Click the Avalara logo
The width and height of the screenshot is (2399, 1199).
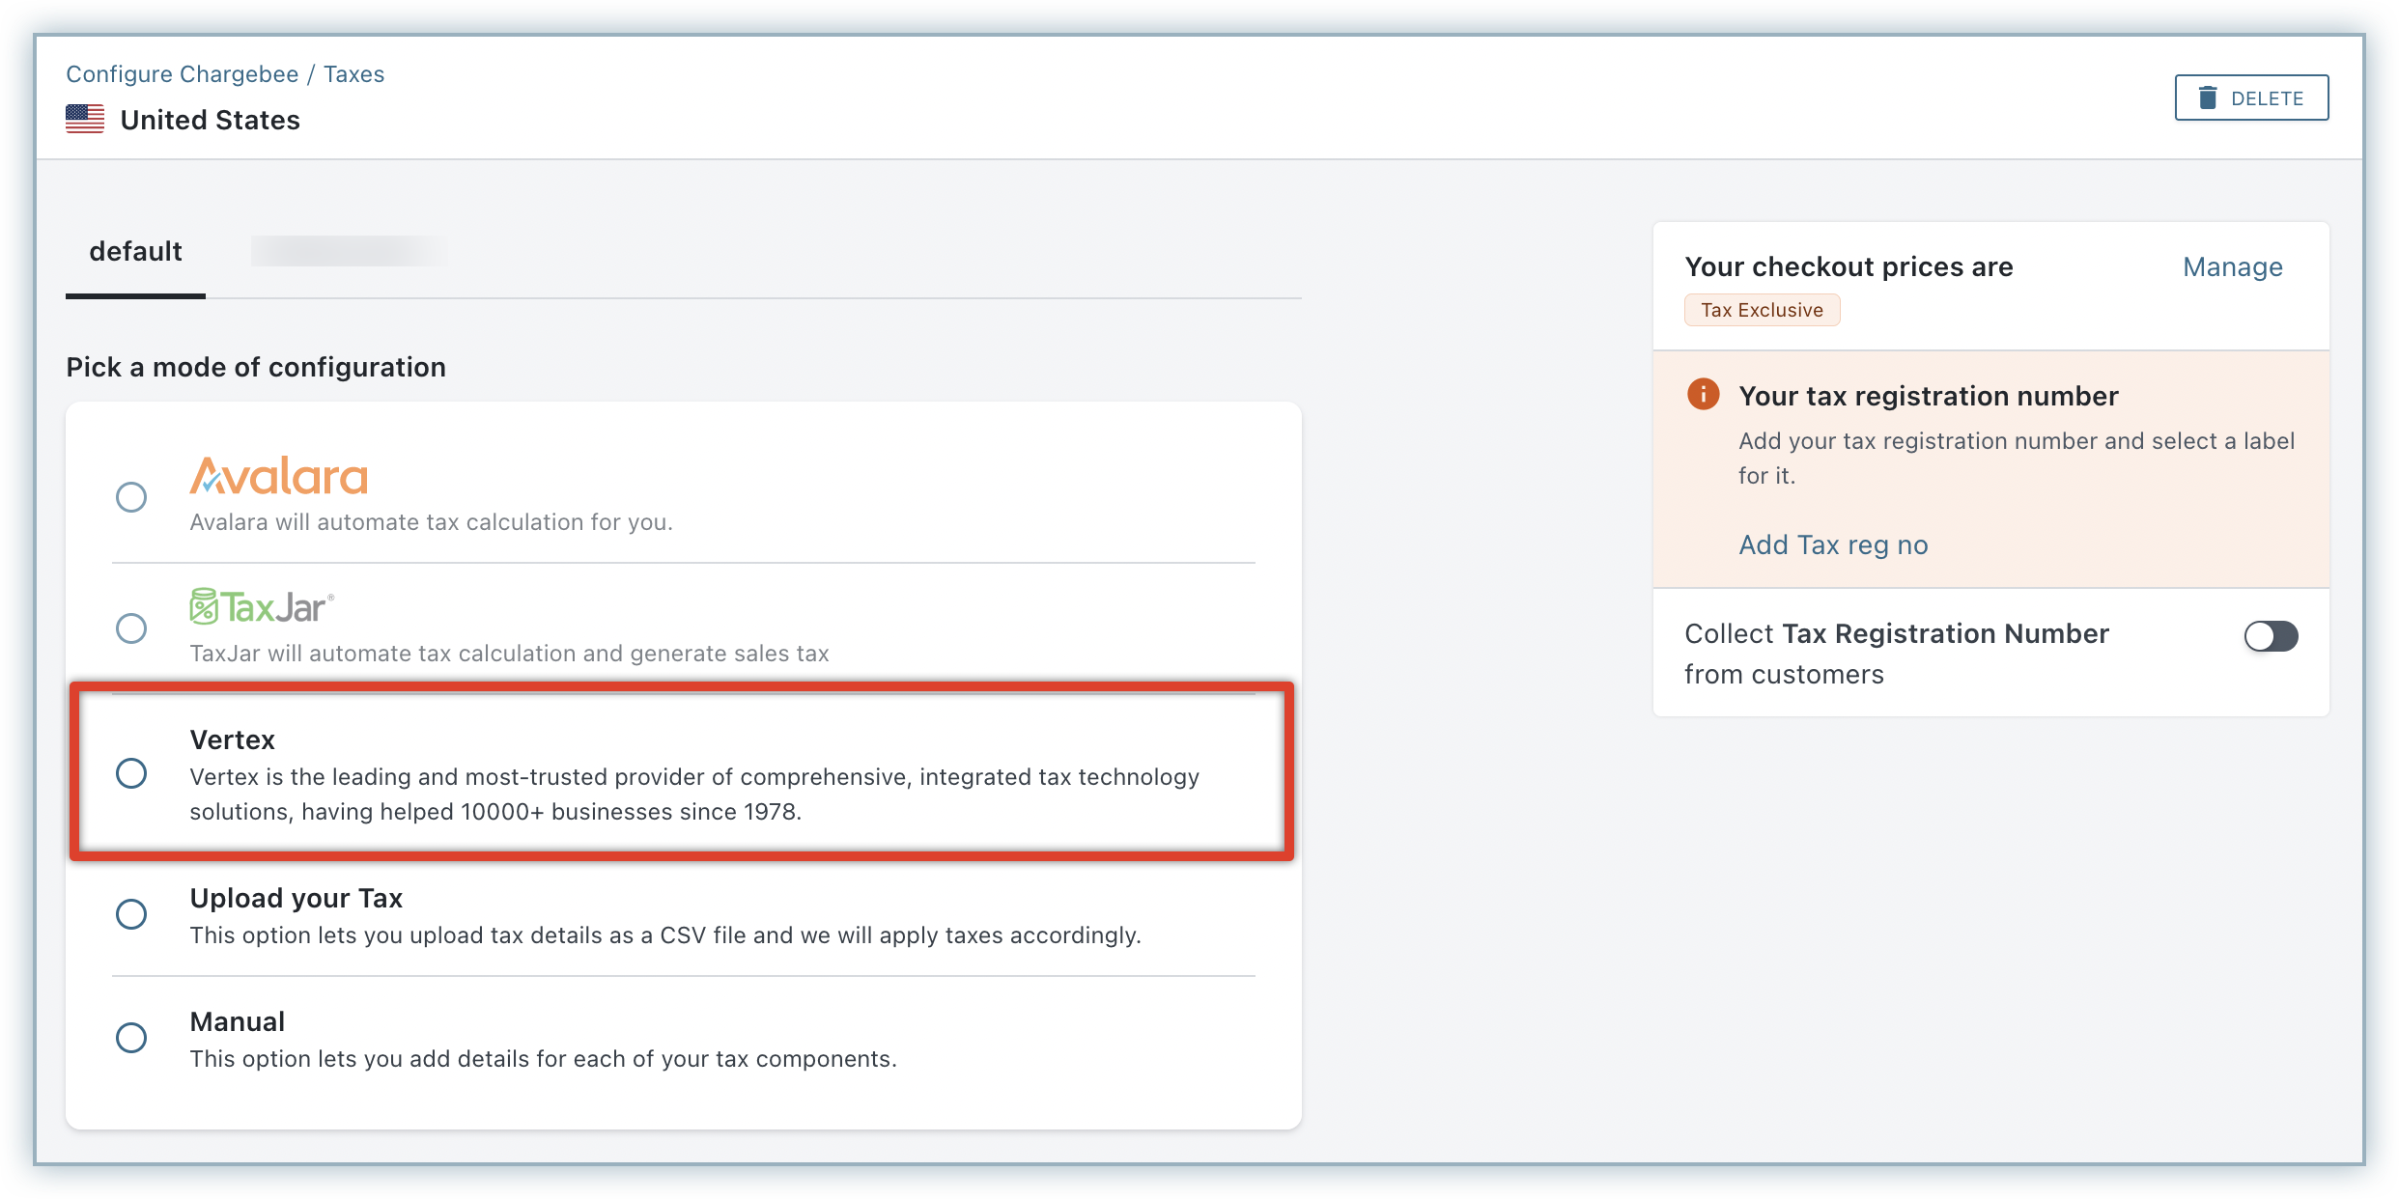click(278, 476)
